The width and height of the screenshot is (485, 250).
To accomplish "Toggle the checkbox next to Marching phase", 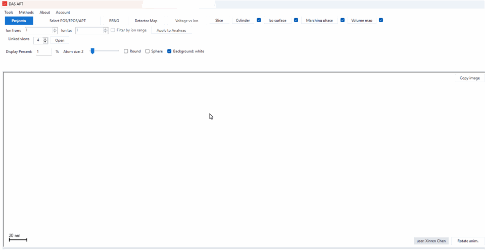I will pos(343,20).
